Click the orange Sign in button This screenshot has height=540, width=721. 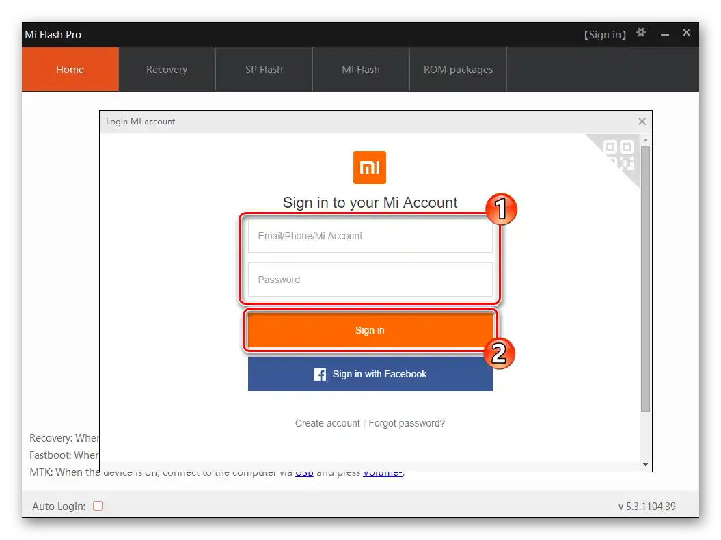pos(370,330)
